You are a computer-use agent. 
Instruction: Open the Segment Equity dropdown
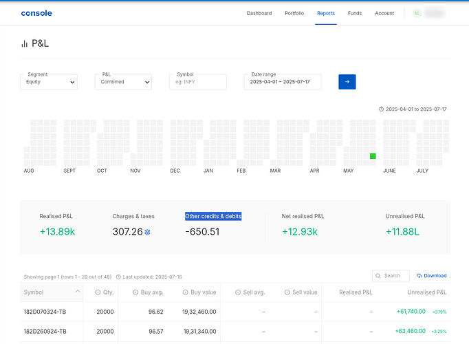49,82
